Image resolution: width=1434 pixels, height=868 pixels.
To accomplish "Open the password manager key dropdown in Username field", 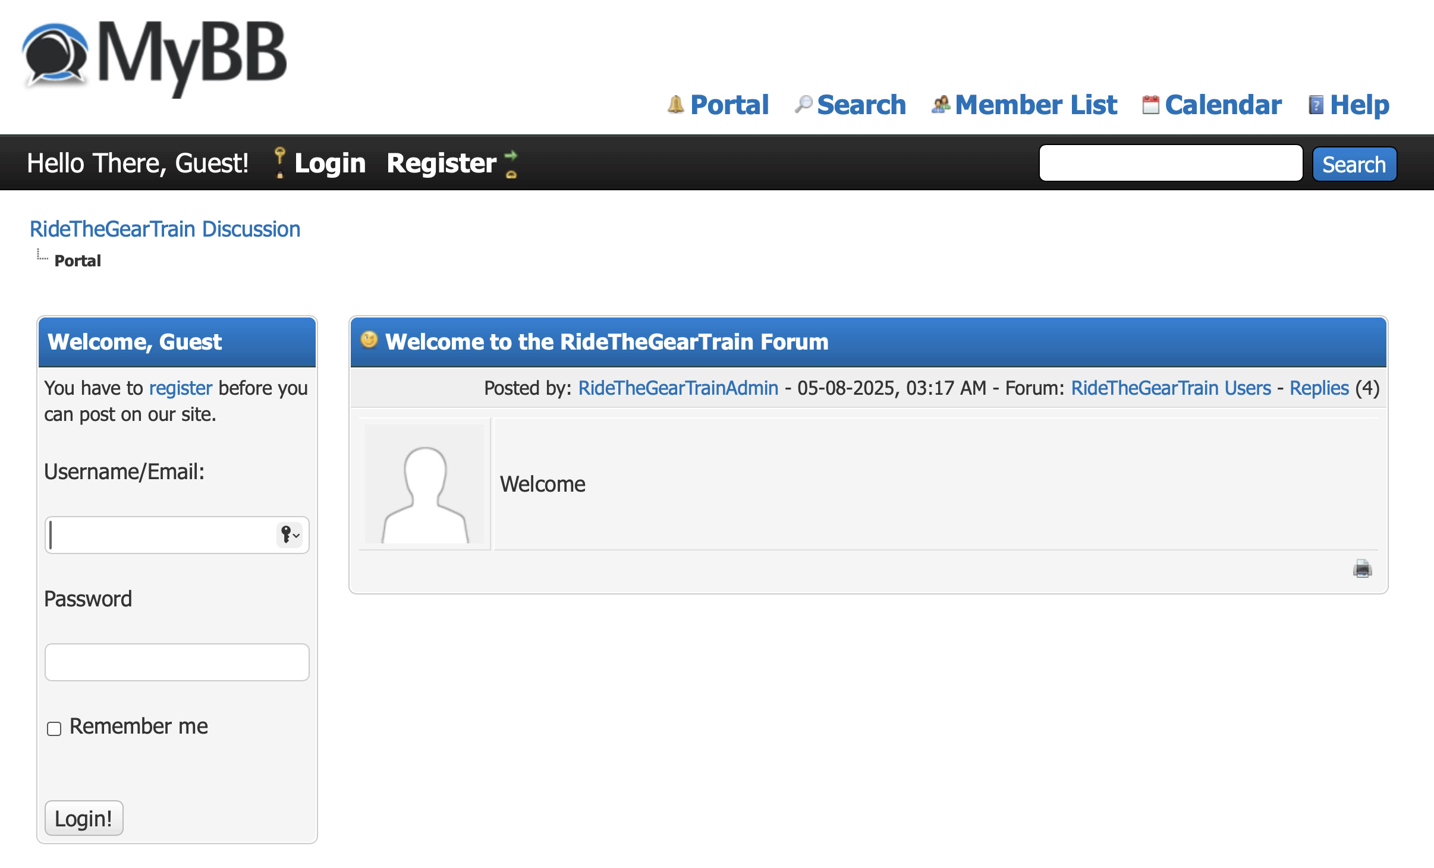I will tap(290, 535).
